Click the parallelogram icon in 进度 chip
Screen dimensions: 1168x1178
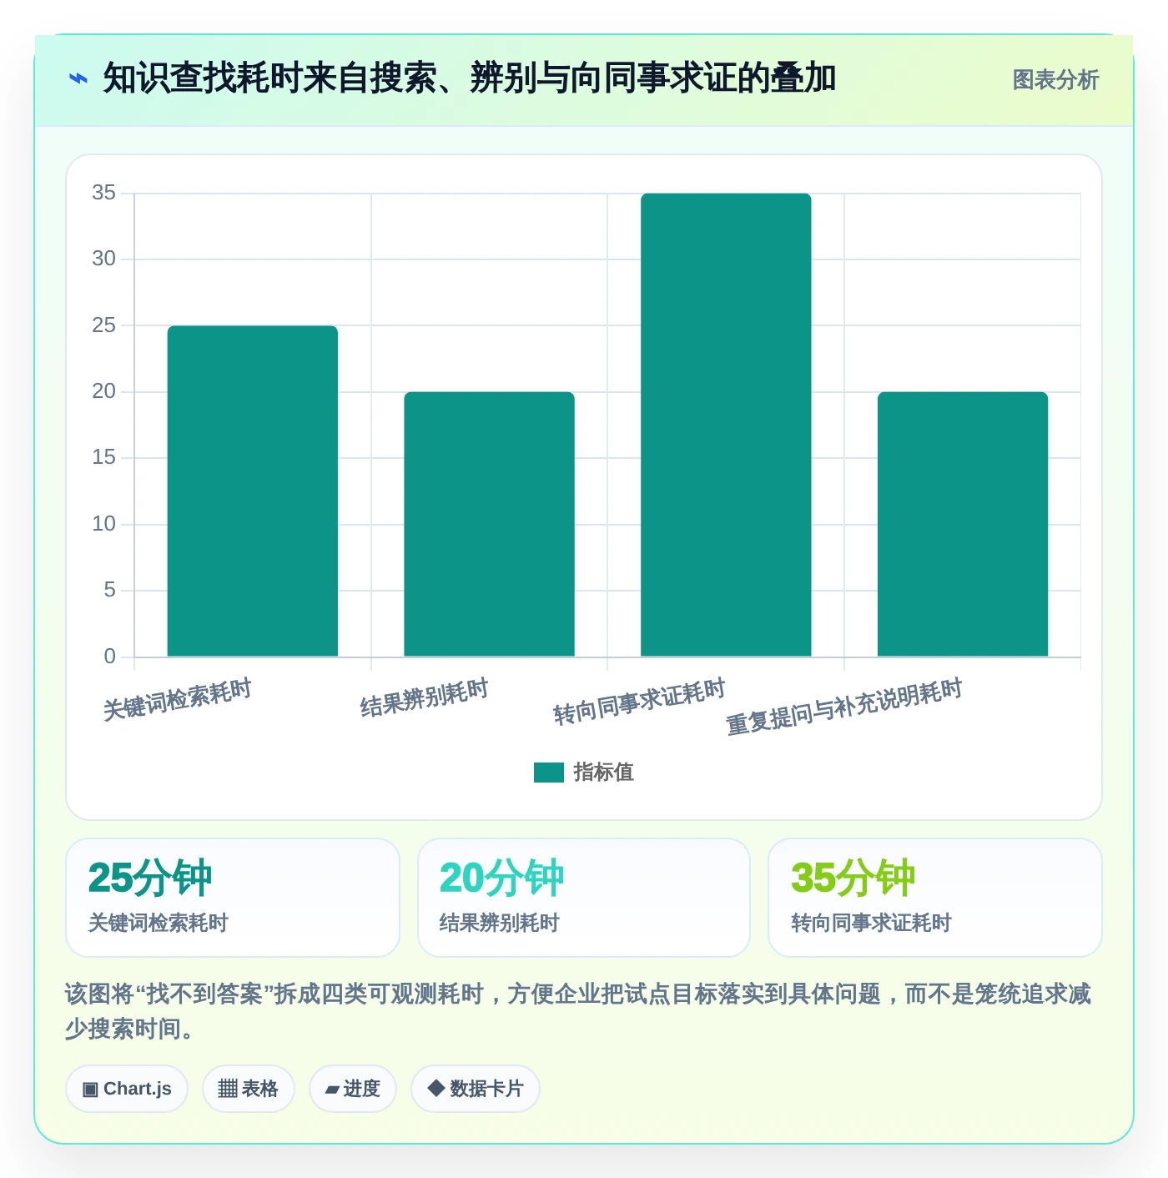coord(332,1090)
